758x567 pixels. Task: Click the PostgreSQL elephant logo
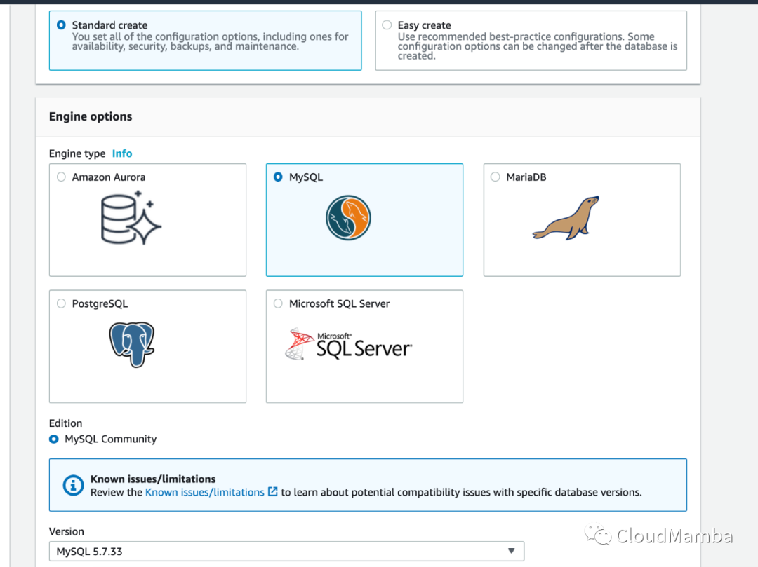131,345
